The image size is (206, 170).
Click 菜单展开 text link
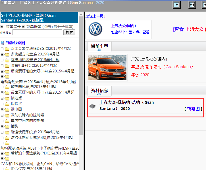tap(13, 27)
